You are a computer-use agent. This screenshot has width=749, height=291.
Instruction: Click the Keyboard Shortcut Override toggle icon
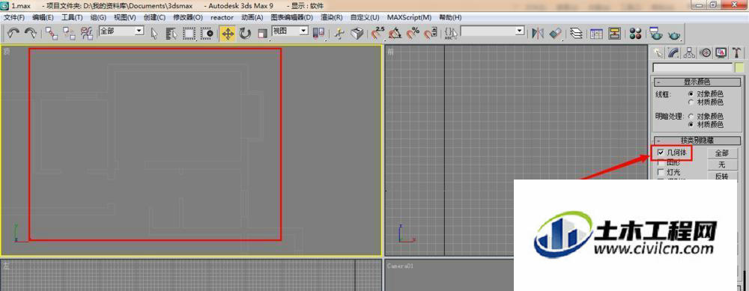pyautogui.click(x=357, y=34)
